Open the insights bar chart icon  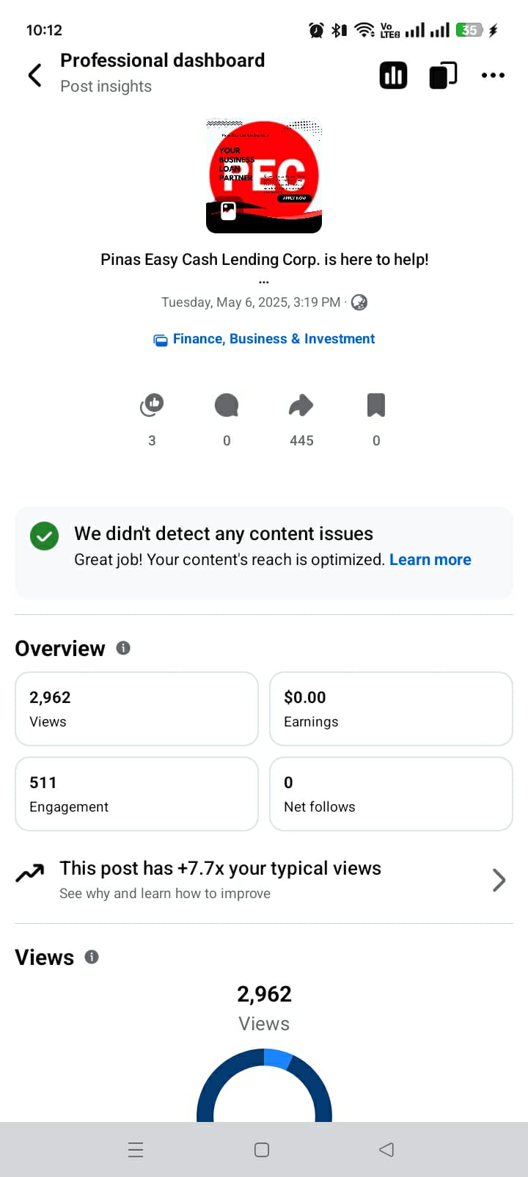tap(393, 75)
